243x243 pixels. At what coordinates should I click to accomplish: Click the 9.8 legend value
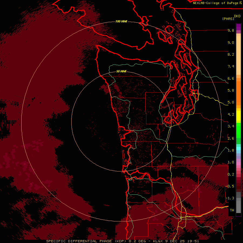tap(231, 30)
